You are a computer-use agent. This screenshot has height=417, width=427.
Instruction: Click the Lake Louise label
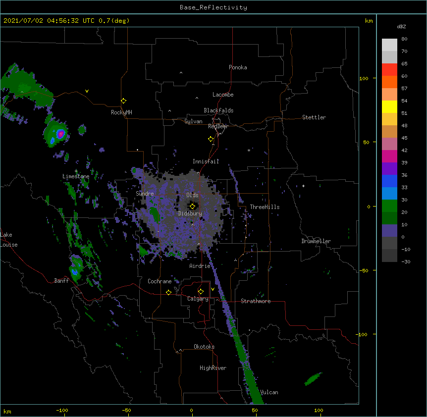pos(9,240)
